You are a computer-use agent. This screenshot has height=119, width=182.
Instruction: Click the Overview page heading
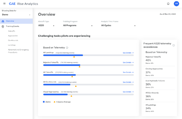point(47,14)
